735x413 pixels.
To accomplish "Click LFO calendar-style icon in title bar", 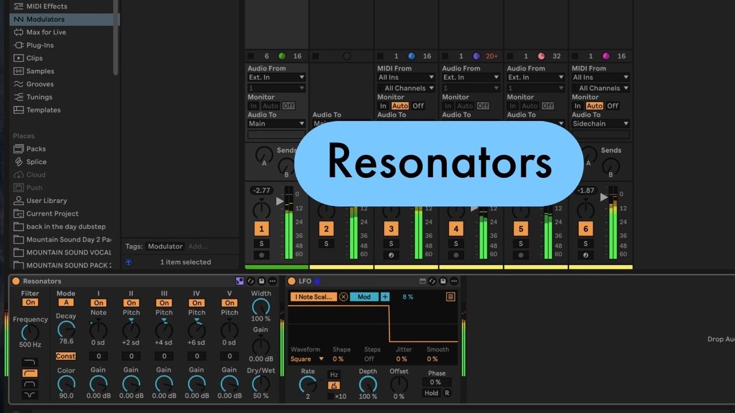I will tap(423, 281).
